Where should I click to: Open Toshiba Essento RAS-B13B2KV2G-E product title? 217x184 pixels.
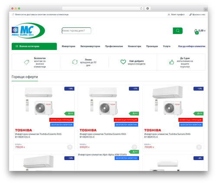click(x=38, y=135)
